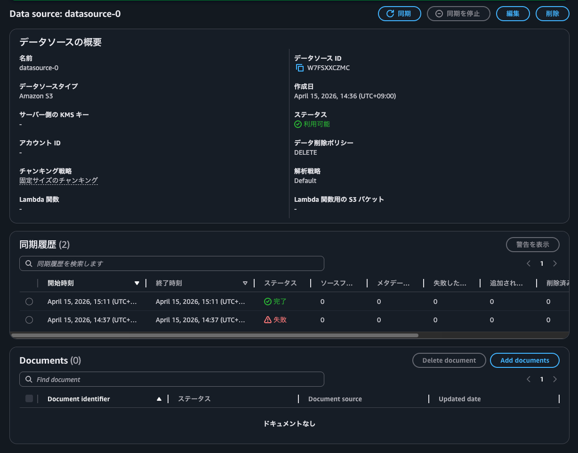This screenshot has width=578, height=453.
Task: Click the 完了 success icon in sync history
Action: pos(269,301)
